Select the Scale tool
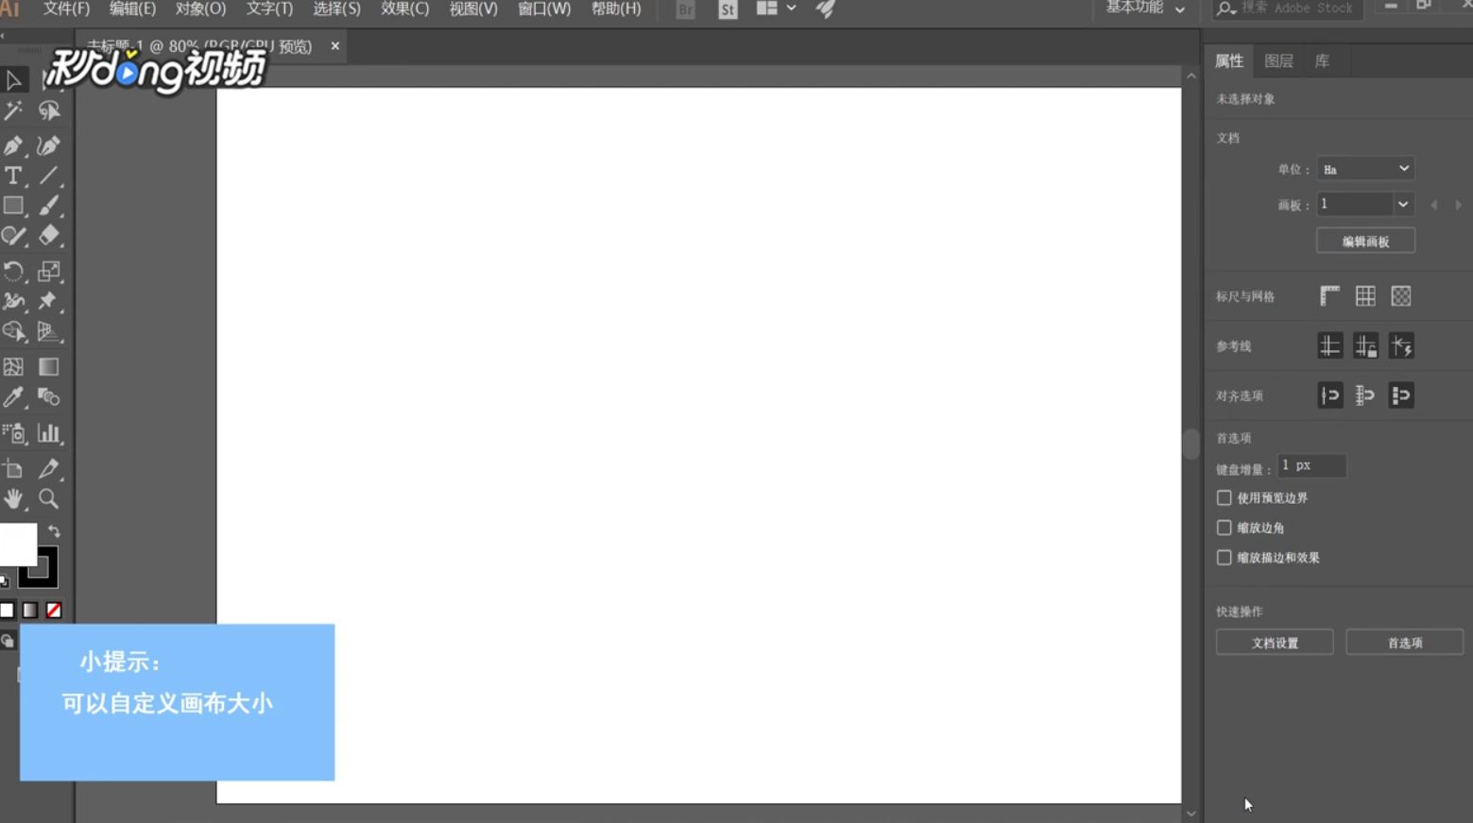Image resolution: width=1473 pixels, height=823 pixels. pos(49,272)
